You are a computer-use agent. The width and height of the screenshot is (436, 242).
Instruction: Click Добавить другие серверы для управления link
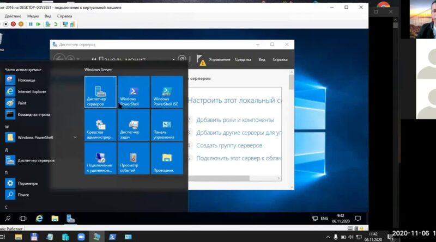[x=239, y=133]
